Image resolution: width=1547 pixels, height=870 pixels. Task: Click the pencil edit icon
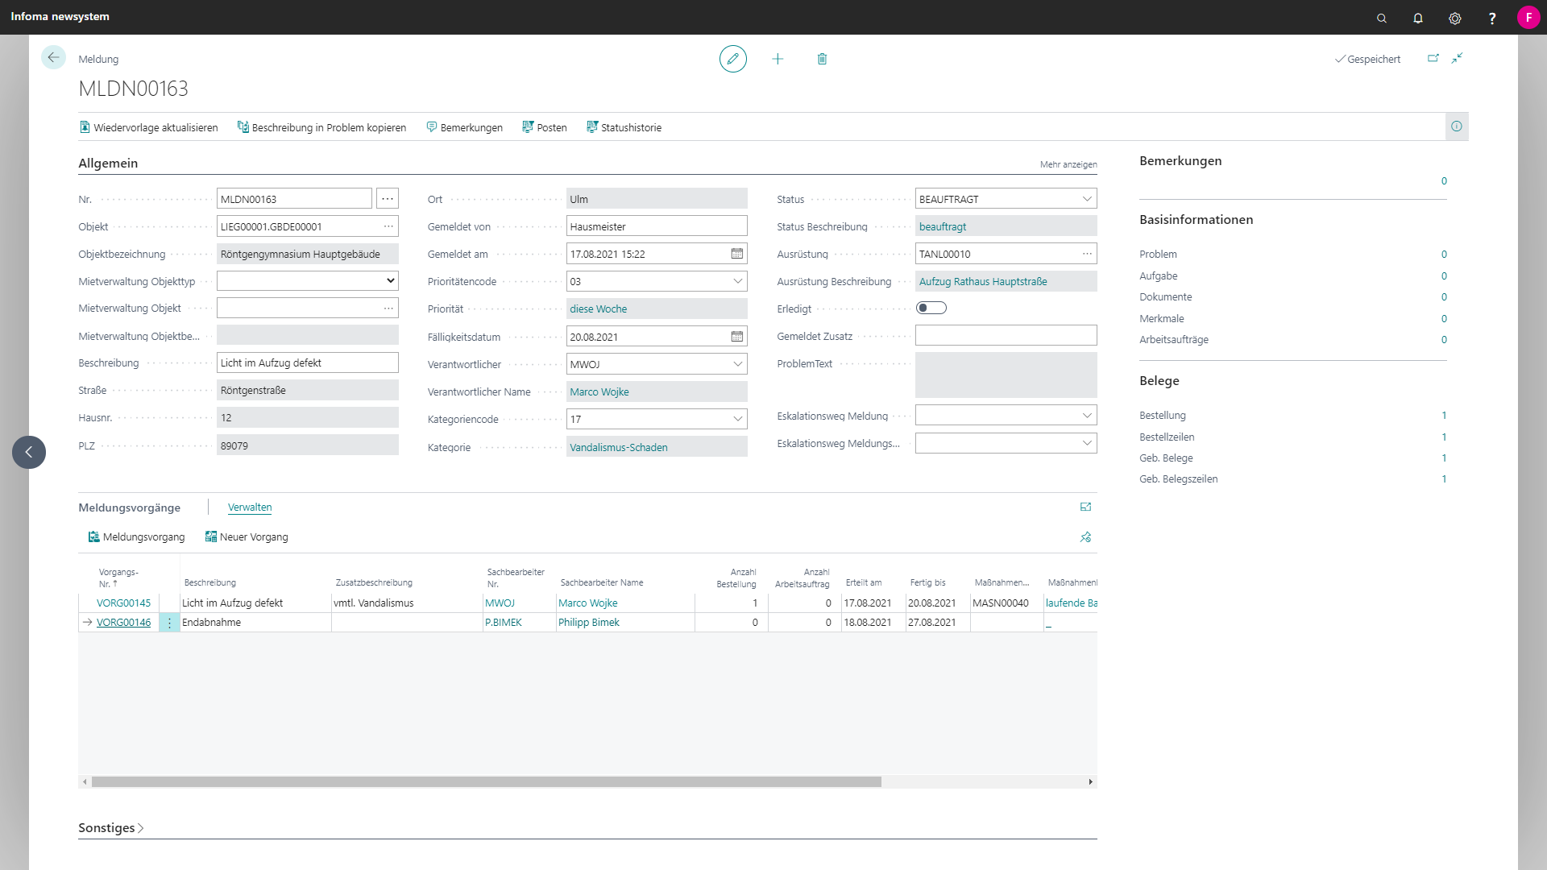[x=732, y=59]
